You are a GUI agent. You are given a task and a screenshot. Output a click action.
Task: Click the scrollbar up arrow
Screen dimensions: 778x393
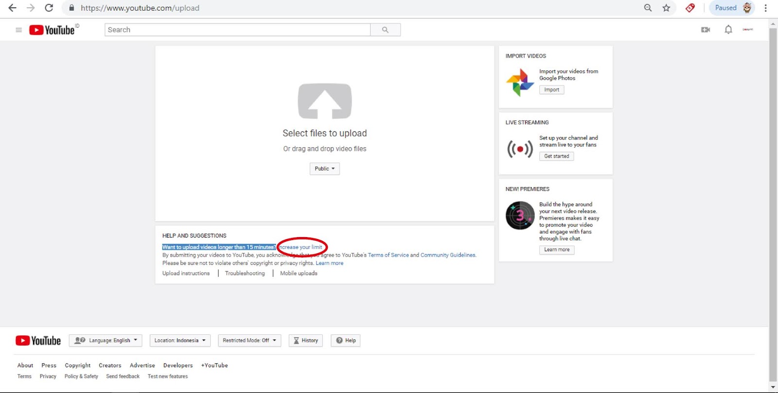773,23
